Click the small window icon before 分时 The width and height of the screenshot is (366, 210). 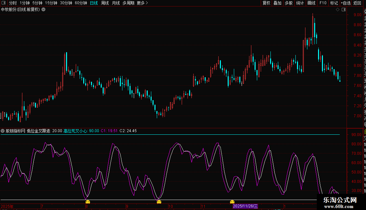[x=4, y=3]
